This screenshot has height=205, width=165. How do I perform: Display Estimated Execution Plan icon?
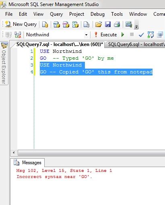click(151, 35)
